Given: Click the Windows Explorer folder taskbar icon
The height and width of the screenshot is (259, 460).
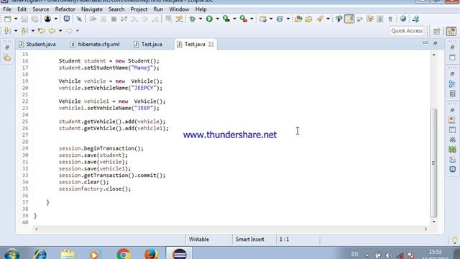Looking at the screenshot, I should [68, 254].
